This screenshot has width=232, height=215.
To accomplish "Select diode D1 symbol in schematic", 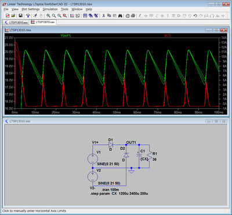I will [111, 144].
